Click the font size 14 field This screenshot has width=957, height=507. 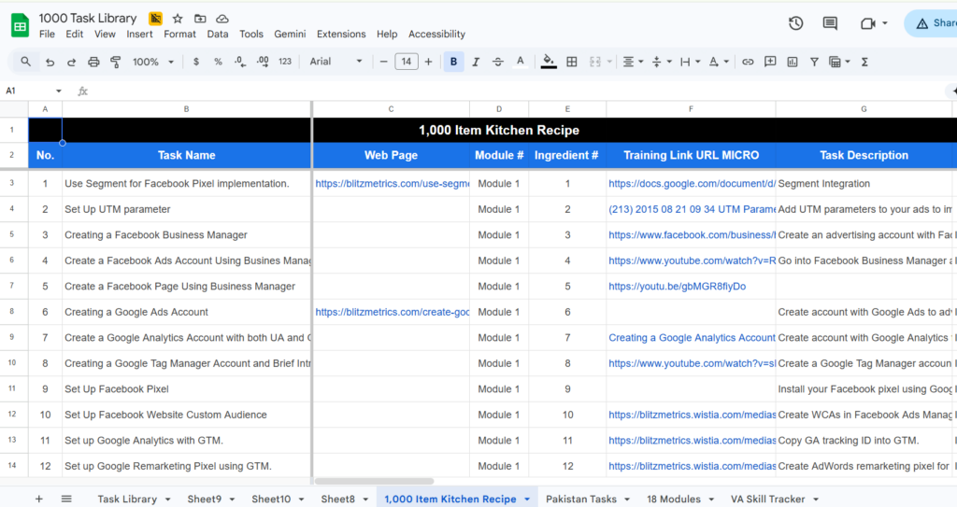(406, 62)
